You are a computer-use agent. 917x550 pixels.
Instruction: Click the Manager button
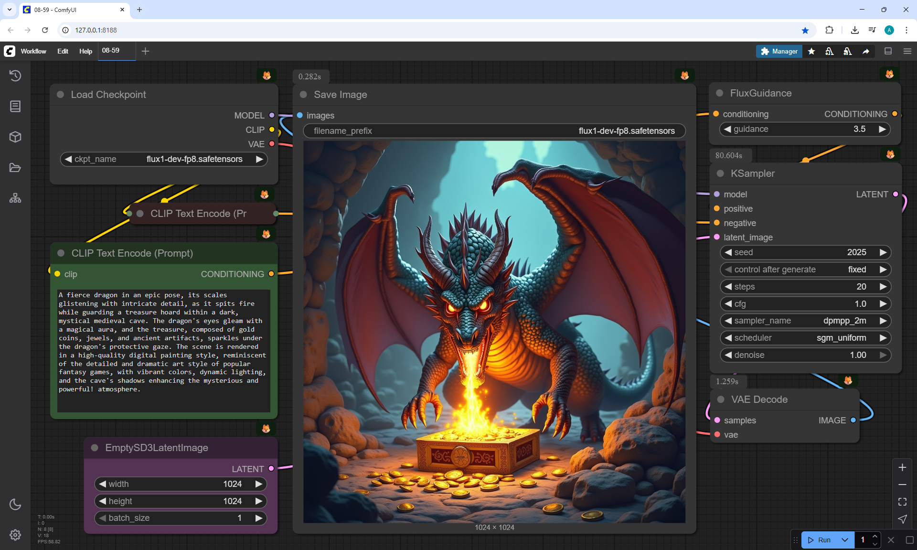[779, 51]
